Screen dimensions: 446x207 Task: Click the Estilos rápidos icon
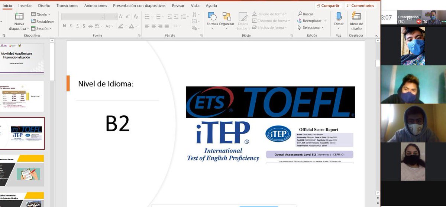coord(243,17)
